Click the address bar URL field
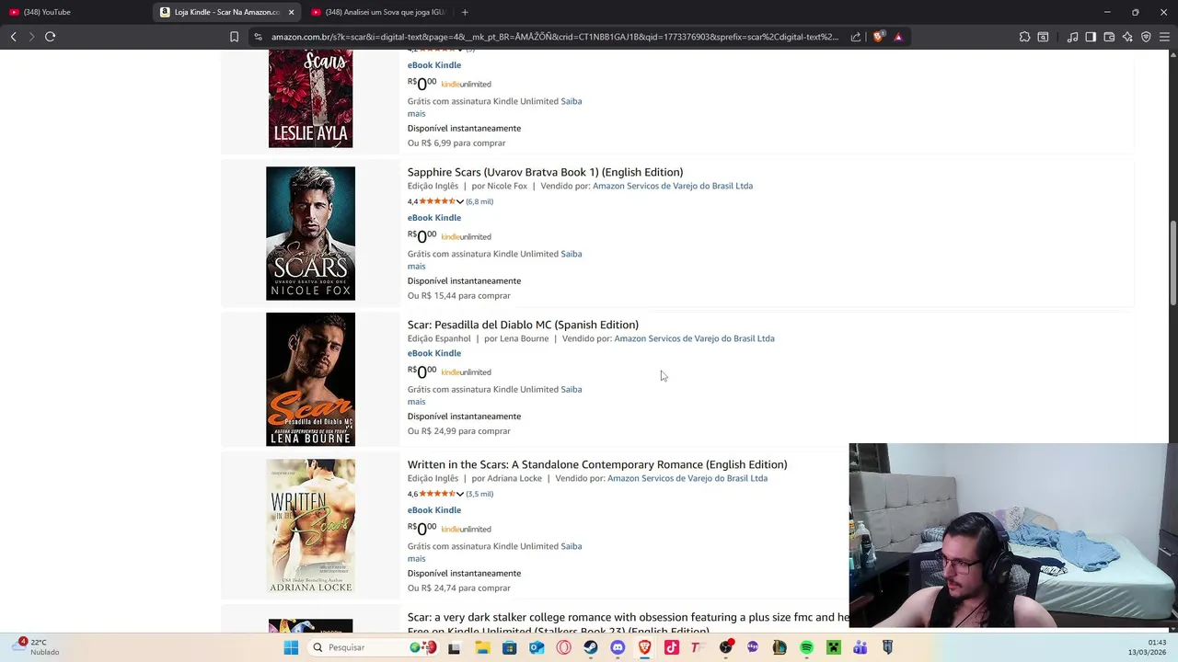 (x=555, y=37)
